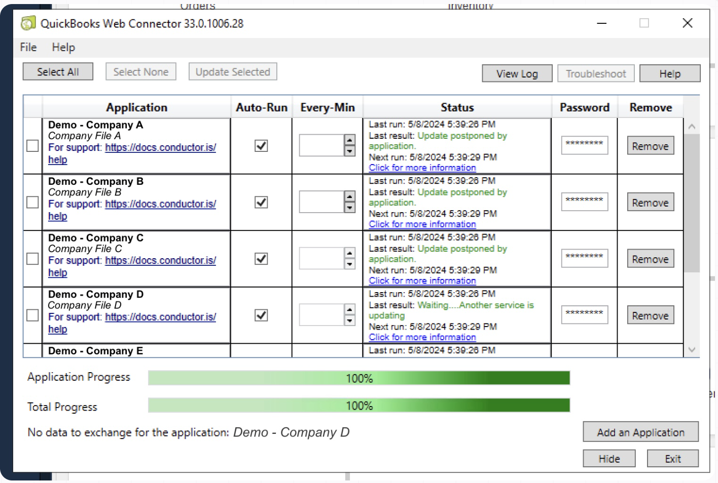Image resolution: width=718 pixels, height=483 pixels.
Task: Tick the selection checkbox for Demo - Company A
Action: pos(32,146)
